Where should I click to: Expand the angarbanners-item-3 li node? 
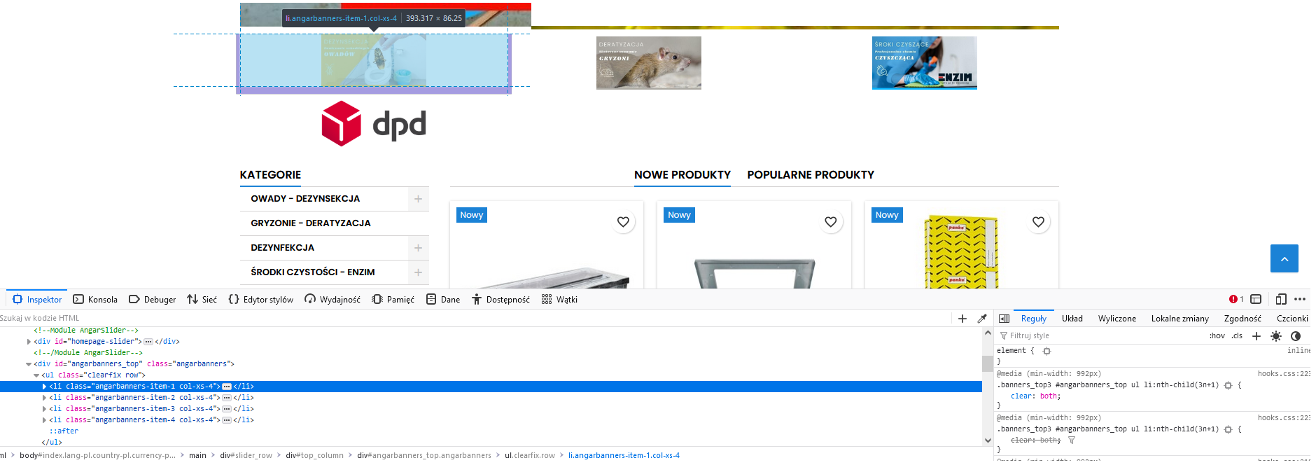pos(44,409)
